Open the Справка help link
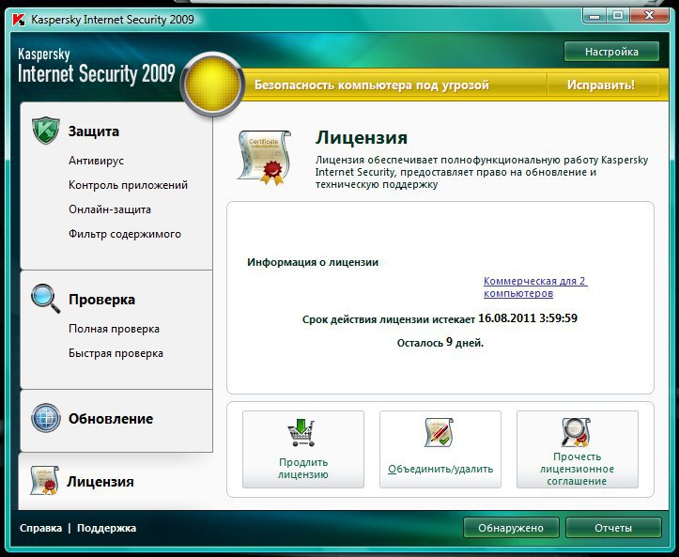Image resolution: width=679 pixels, height=557 pixels. tap(40, 529)
